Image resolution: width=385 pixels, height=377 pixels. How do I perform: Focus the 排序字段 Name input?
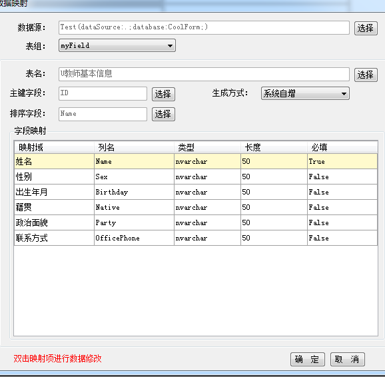pos(103,114)
